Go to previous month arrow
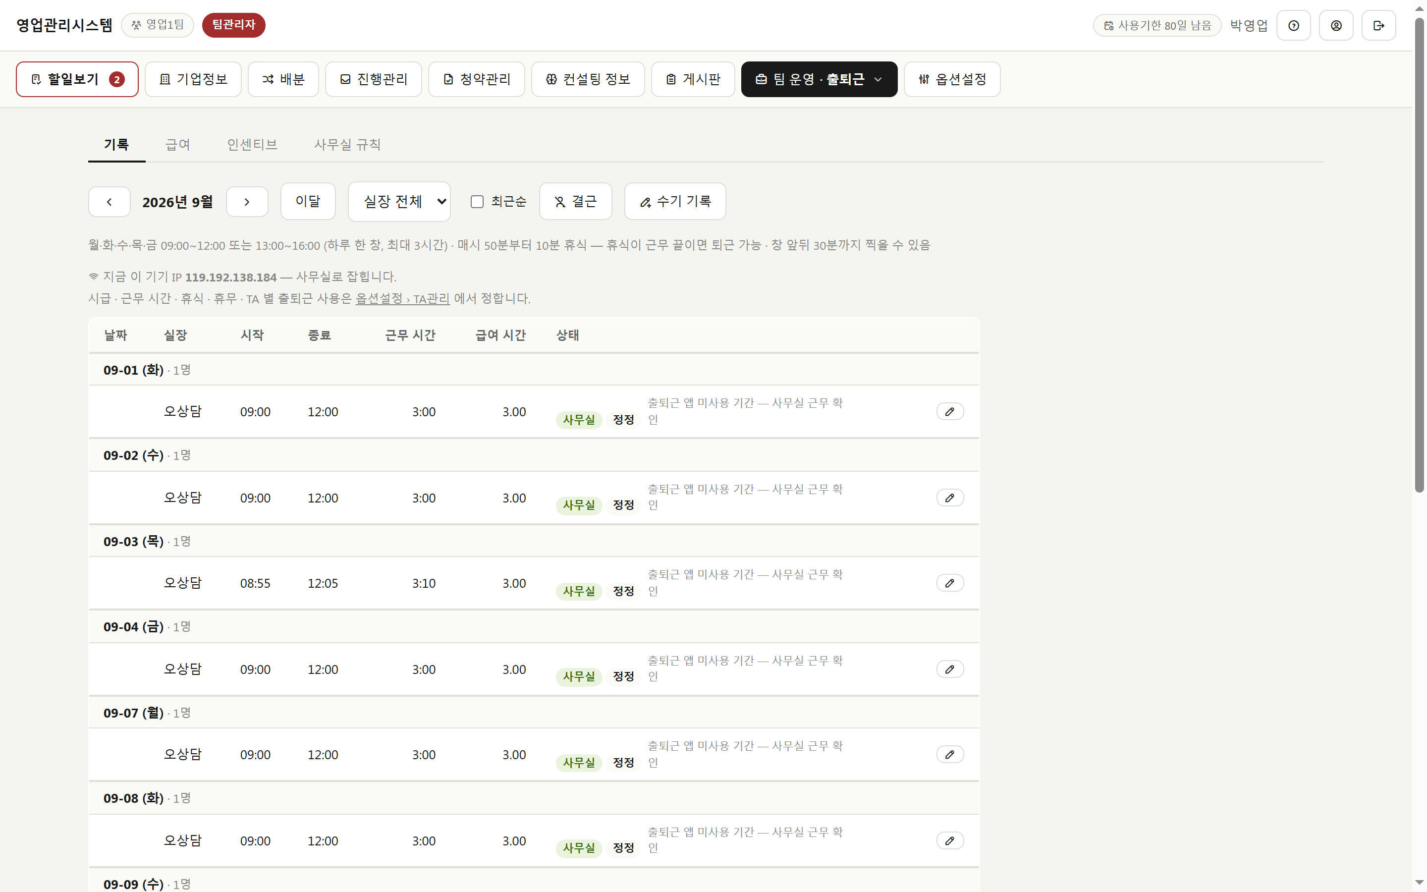Viewport: 1427px width, 892px height. (x=109, y=202)
